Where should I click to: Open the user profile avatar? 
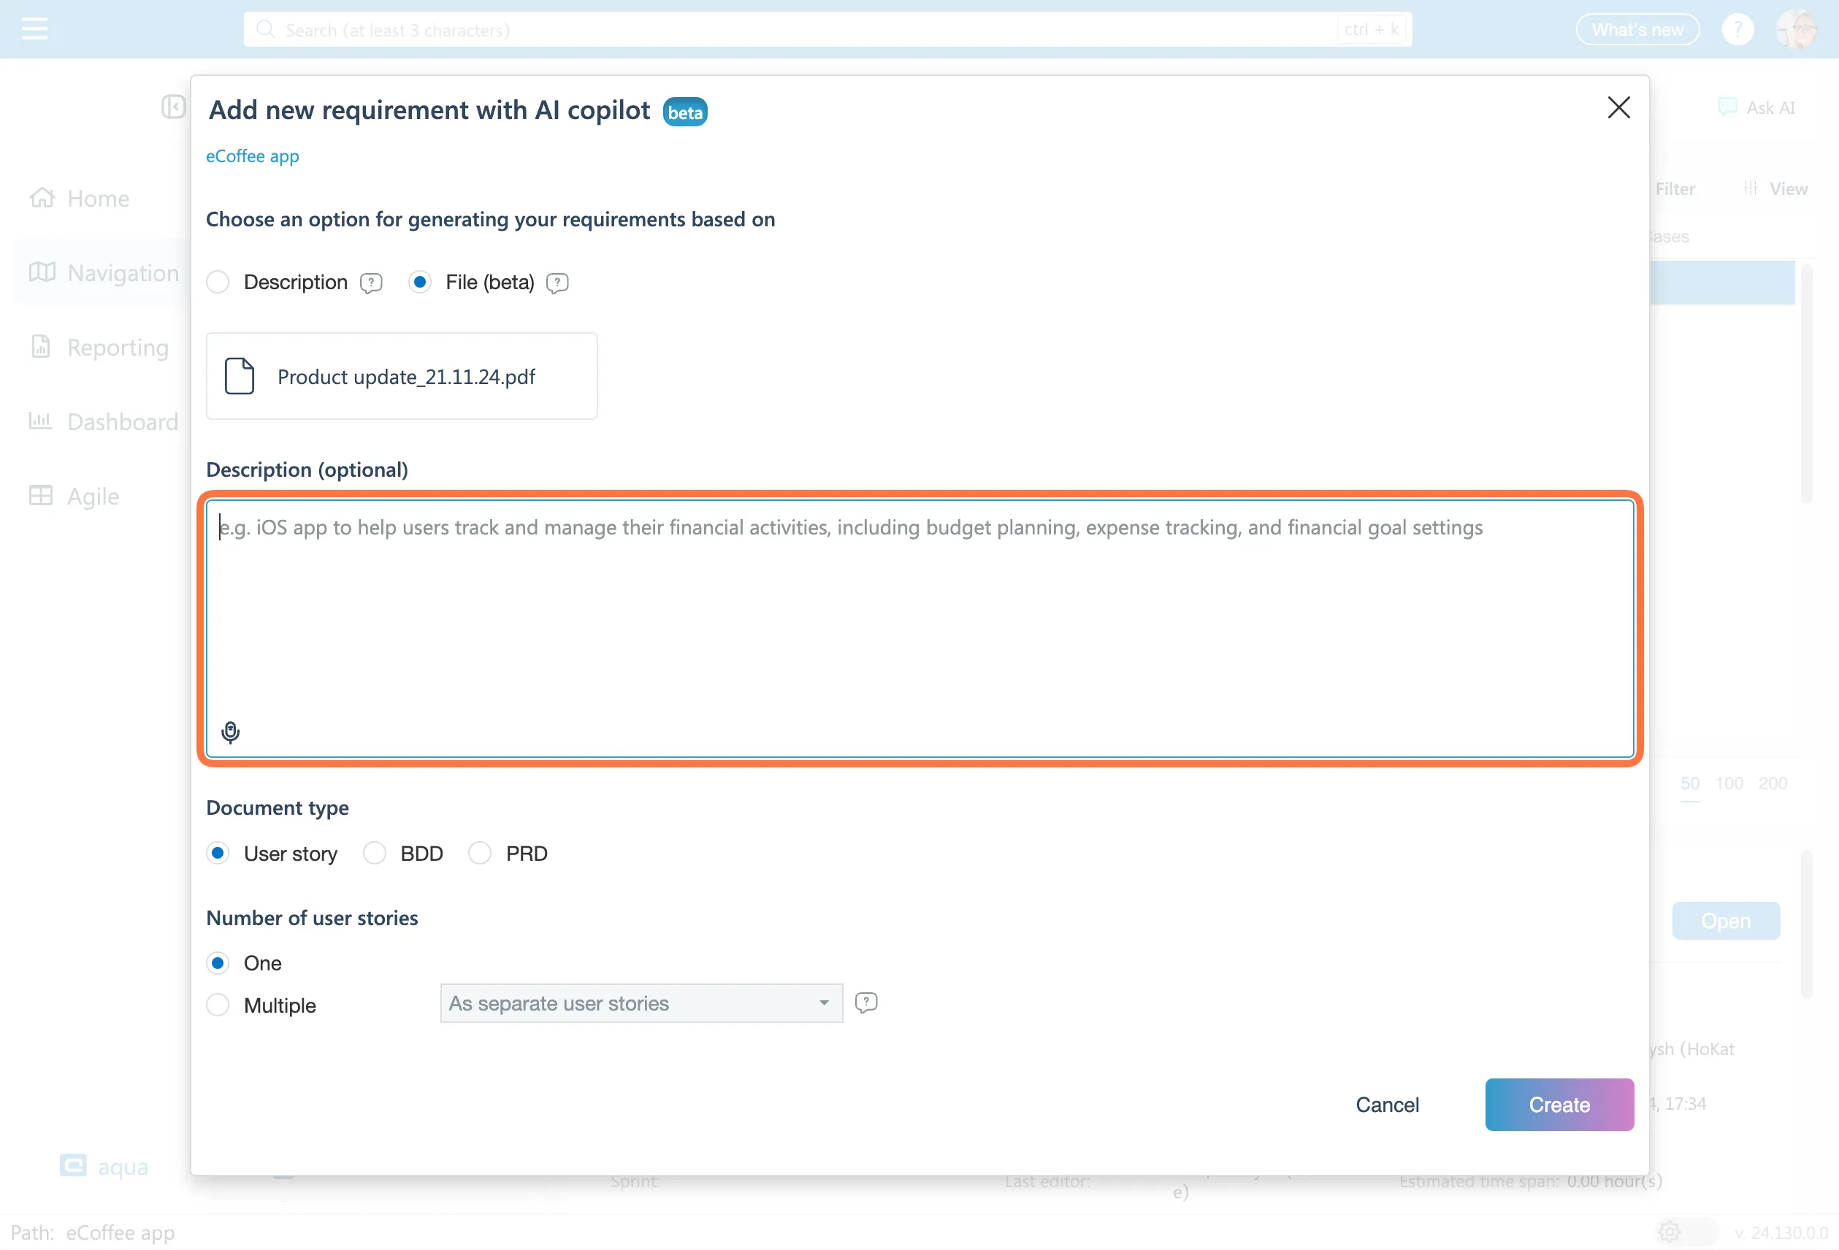pos(1796,30)
